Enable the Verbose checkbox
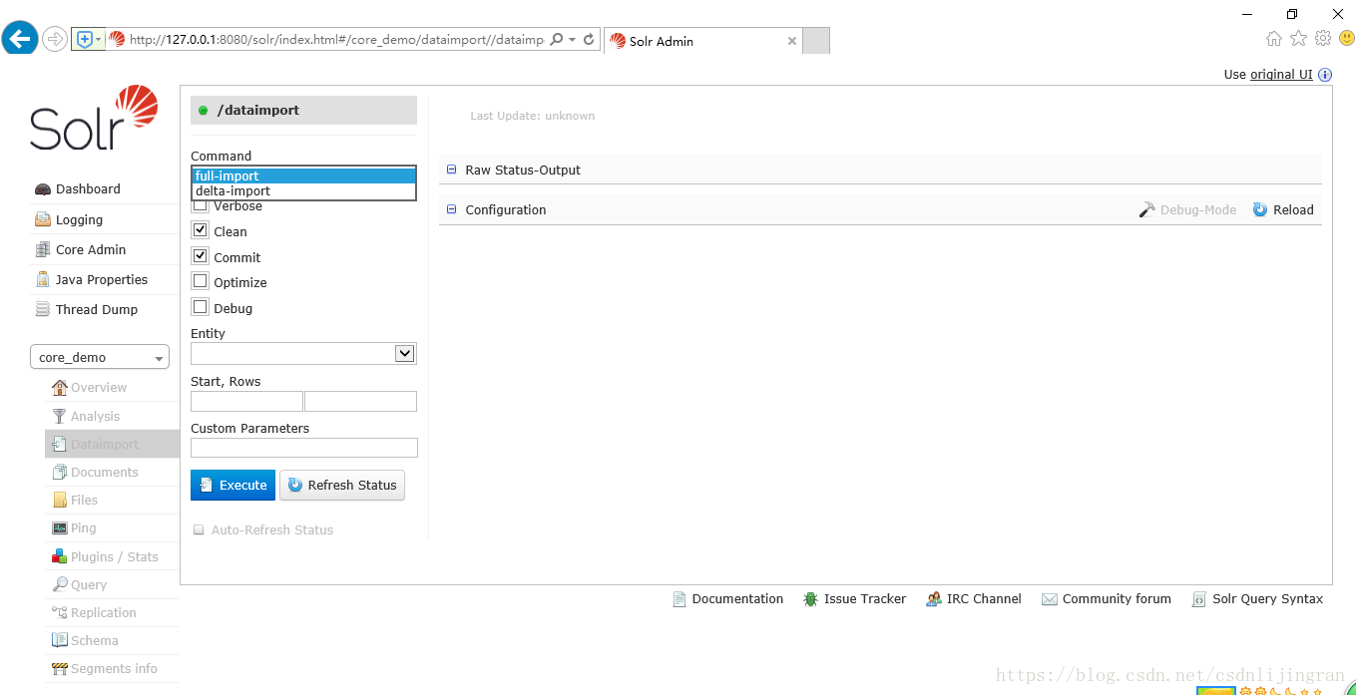This screenshot has height=695, width=1356. [201, 205]
